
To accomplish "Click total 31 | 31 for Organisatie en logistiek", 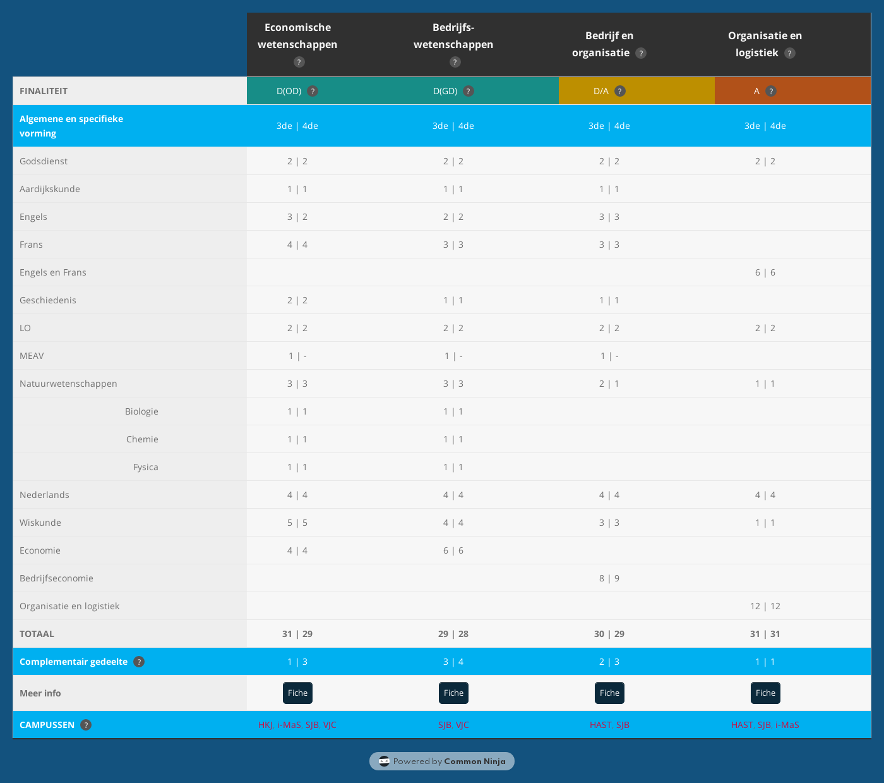I will [x=765, y=634].
